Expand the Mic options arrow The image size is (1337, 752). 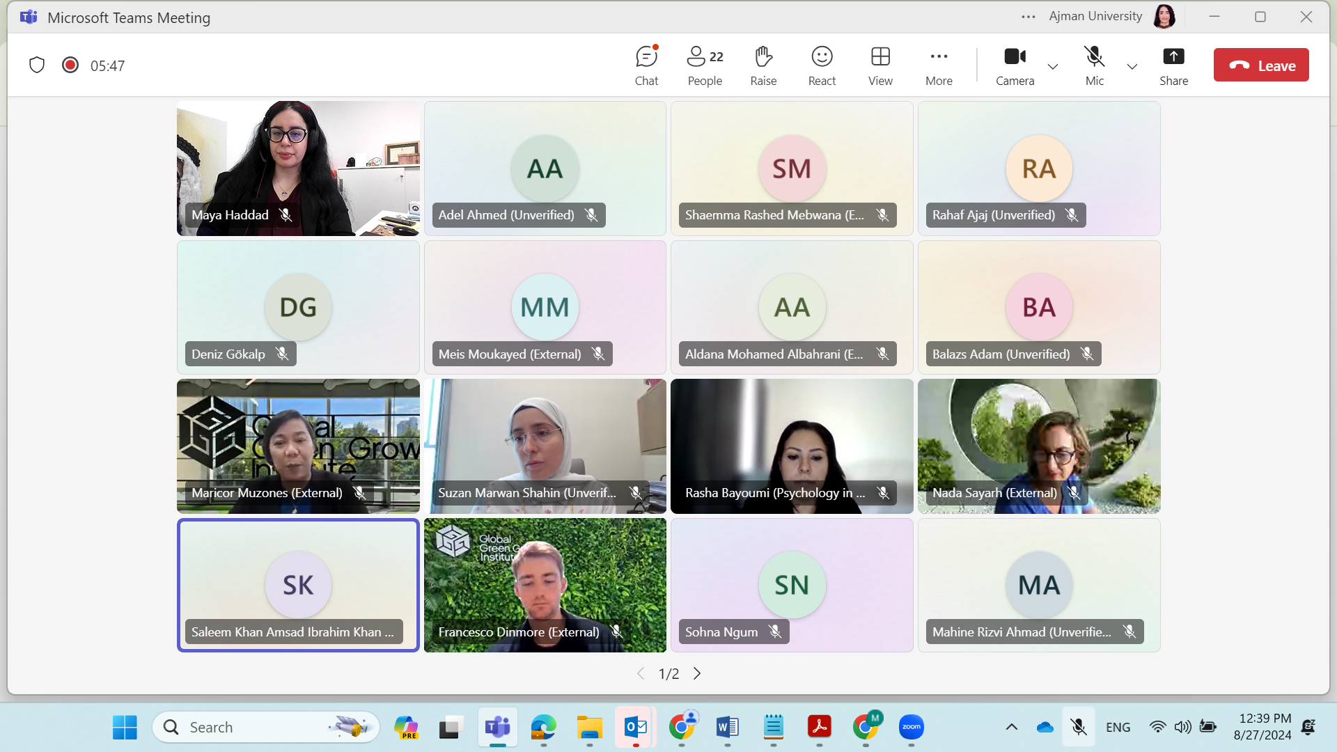pos(1132,67)
